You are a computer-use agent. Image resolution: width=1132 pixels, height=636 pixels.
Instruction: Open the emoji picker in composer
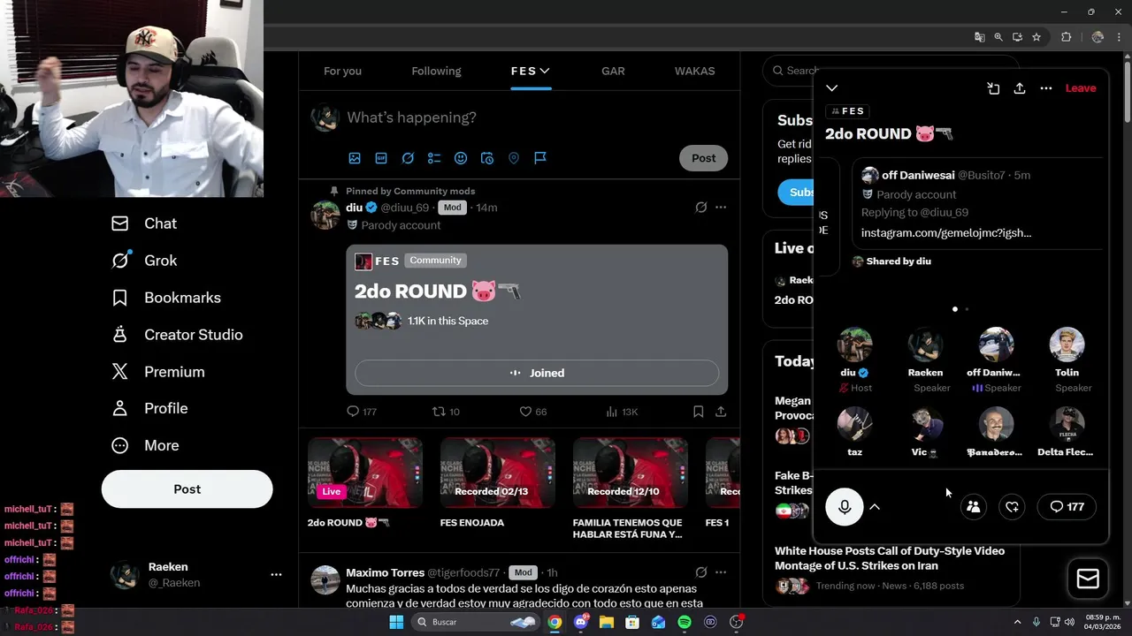pyautogui.click(x=461, y=158)
